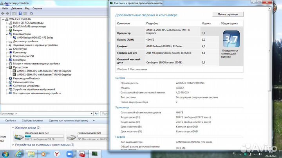Image resolution: width=282 pixels, height=158 pixels.
Task: Click the Explorer address bar refresh button
Action: point(96,114)
